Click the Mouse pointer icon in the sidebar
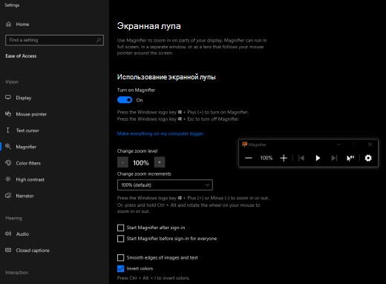Screen dimensions: 386x284 pyautogui.click(x=8, y=114)
